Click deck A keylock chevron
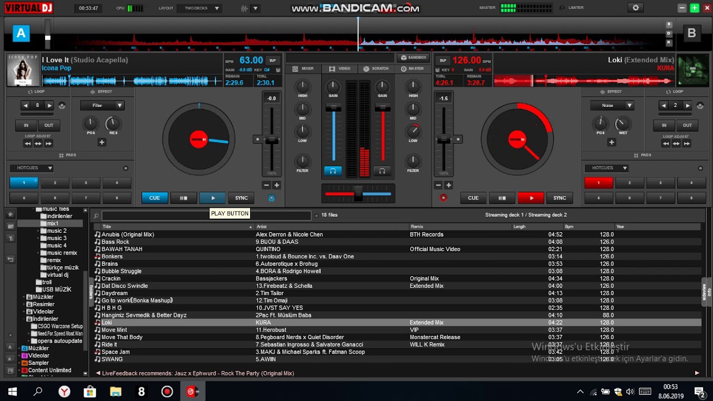Viewport: 713px width, 401px height. pyautogui.click(x=278, y=70)
